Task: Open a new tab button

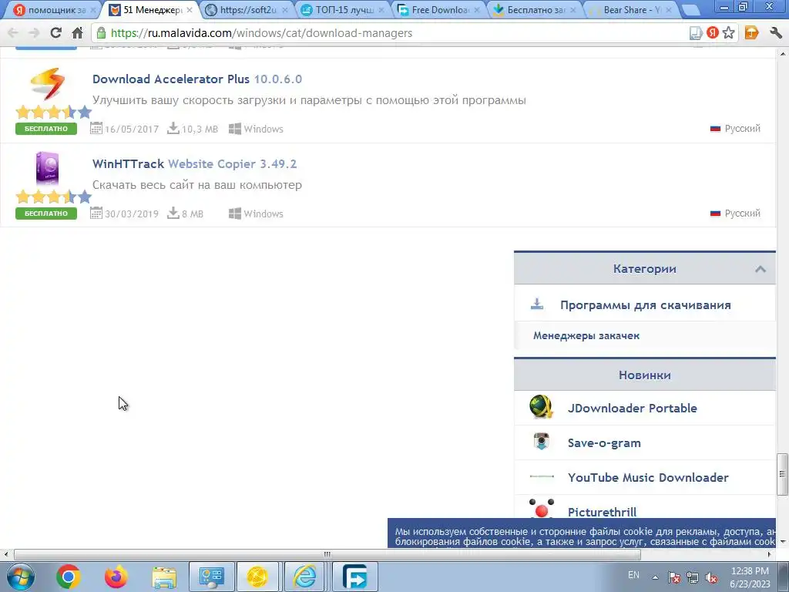Action: pos(691,10)
